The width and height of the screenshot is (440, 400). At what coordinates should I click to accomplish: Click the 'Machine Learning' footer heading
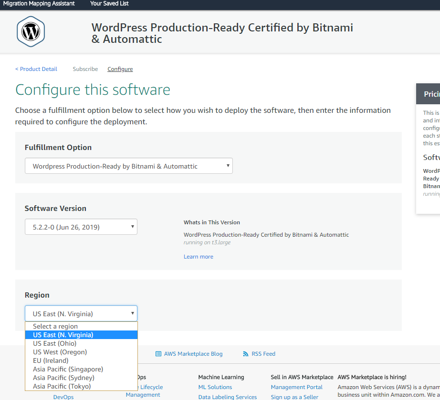click(221, 377)
